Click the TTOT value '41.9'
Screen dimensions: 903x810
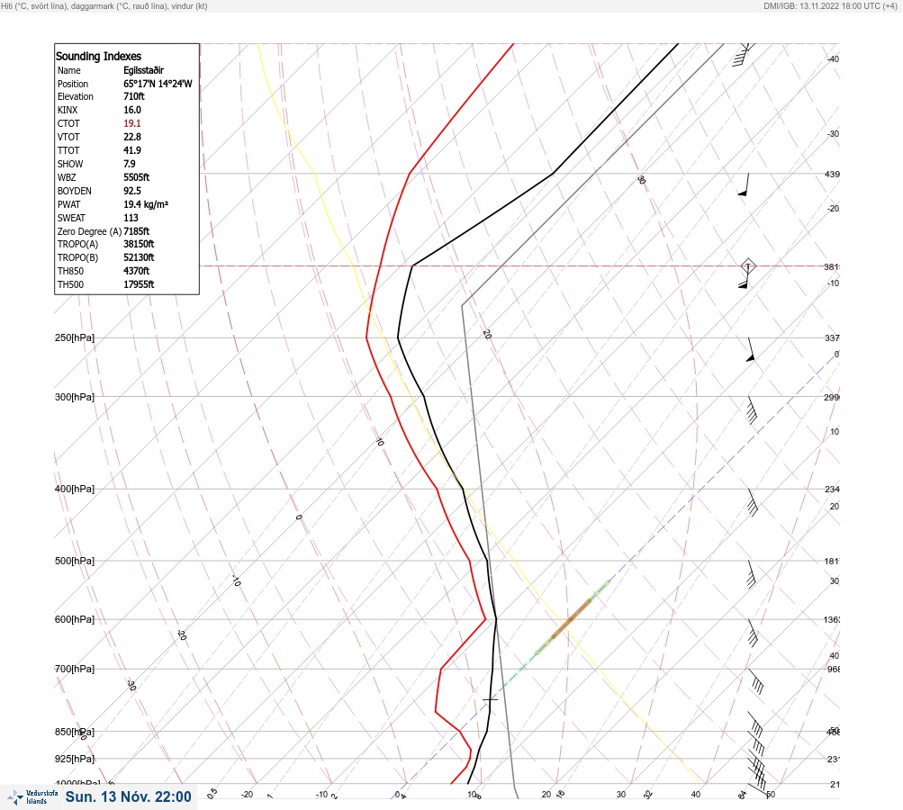(x=131, y=150)
